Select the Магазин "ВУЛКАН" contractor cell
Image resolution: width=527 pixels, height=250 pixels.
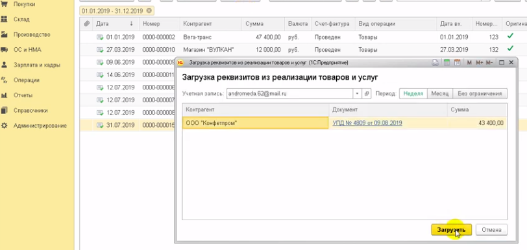(x=211, y=50)
